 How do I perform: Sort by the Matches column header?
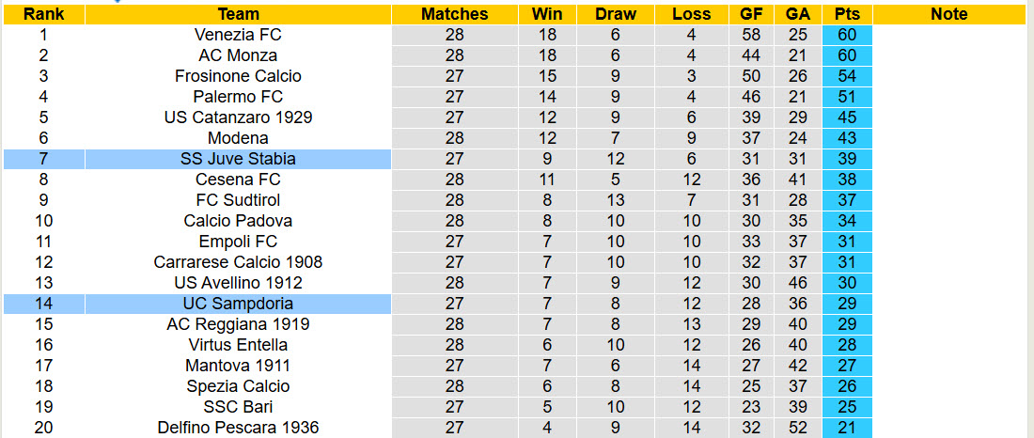click(454, 14)
